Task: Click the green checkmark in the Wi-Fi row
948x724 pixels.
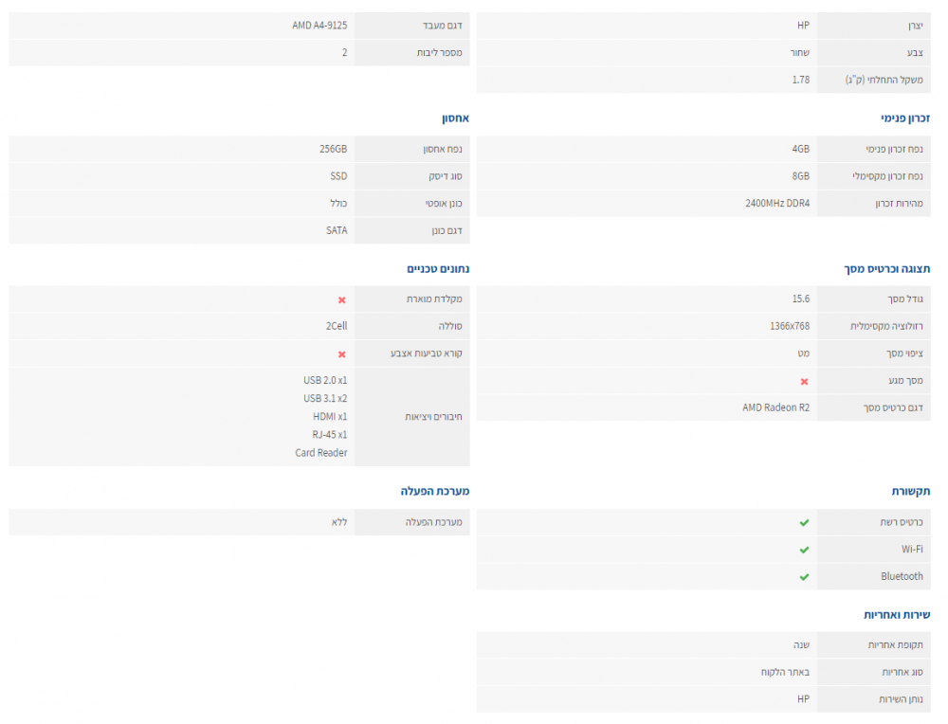Action: click(804, 550)
